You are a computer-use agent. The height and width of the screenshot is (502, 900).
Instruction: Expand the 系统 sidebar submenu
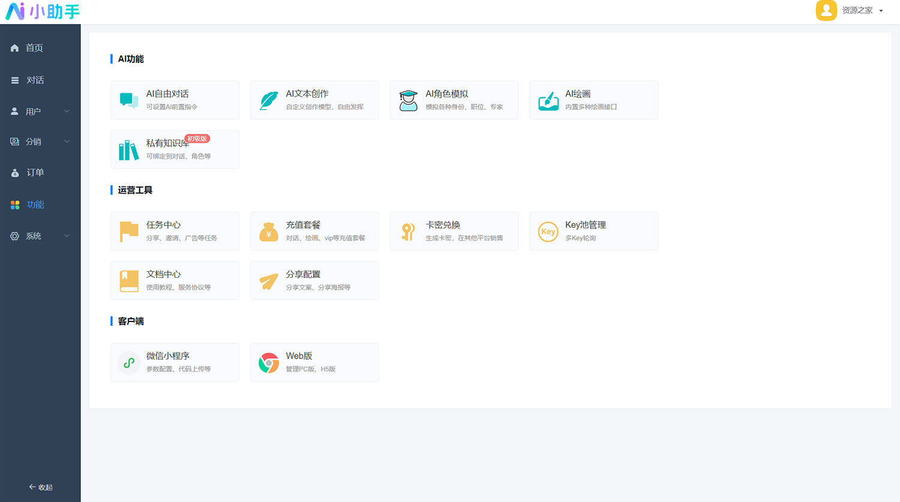tap(40, 236)
